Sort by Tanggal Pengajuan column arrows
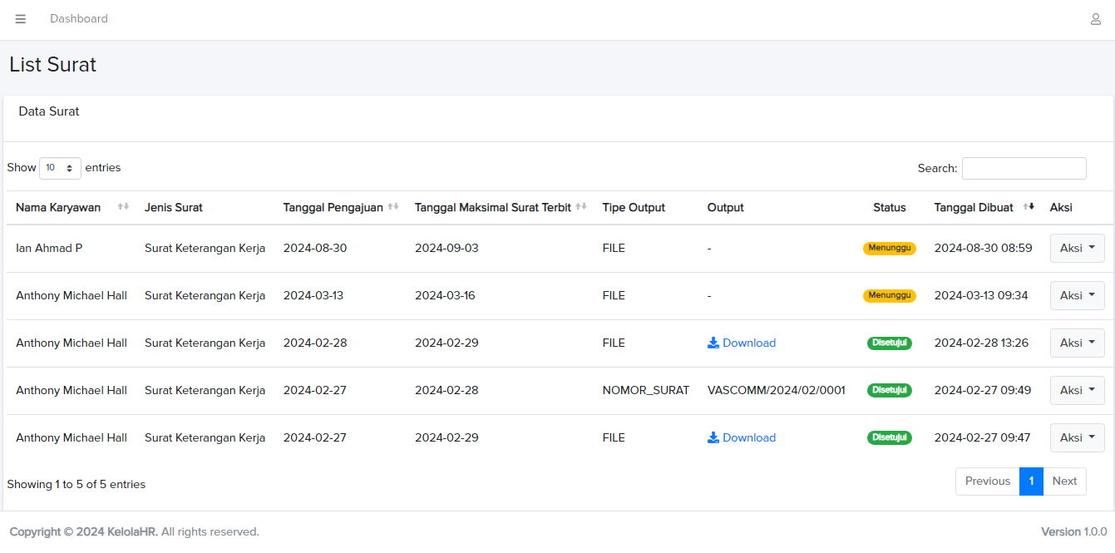This screenshot has width=1115, height=553. 393,207
